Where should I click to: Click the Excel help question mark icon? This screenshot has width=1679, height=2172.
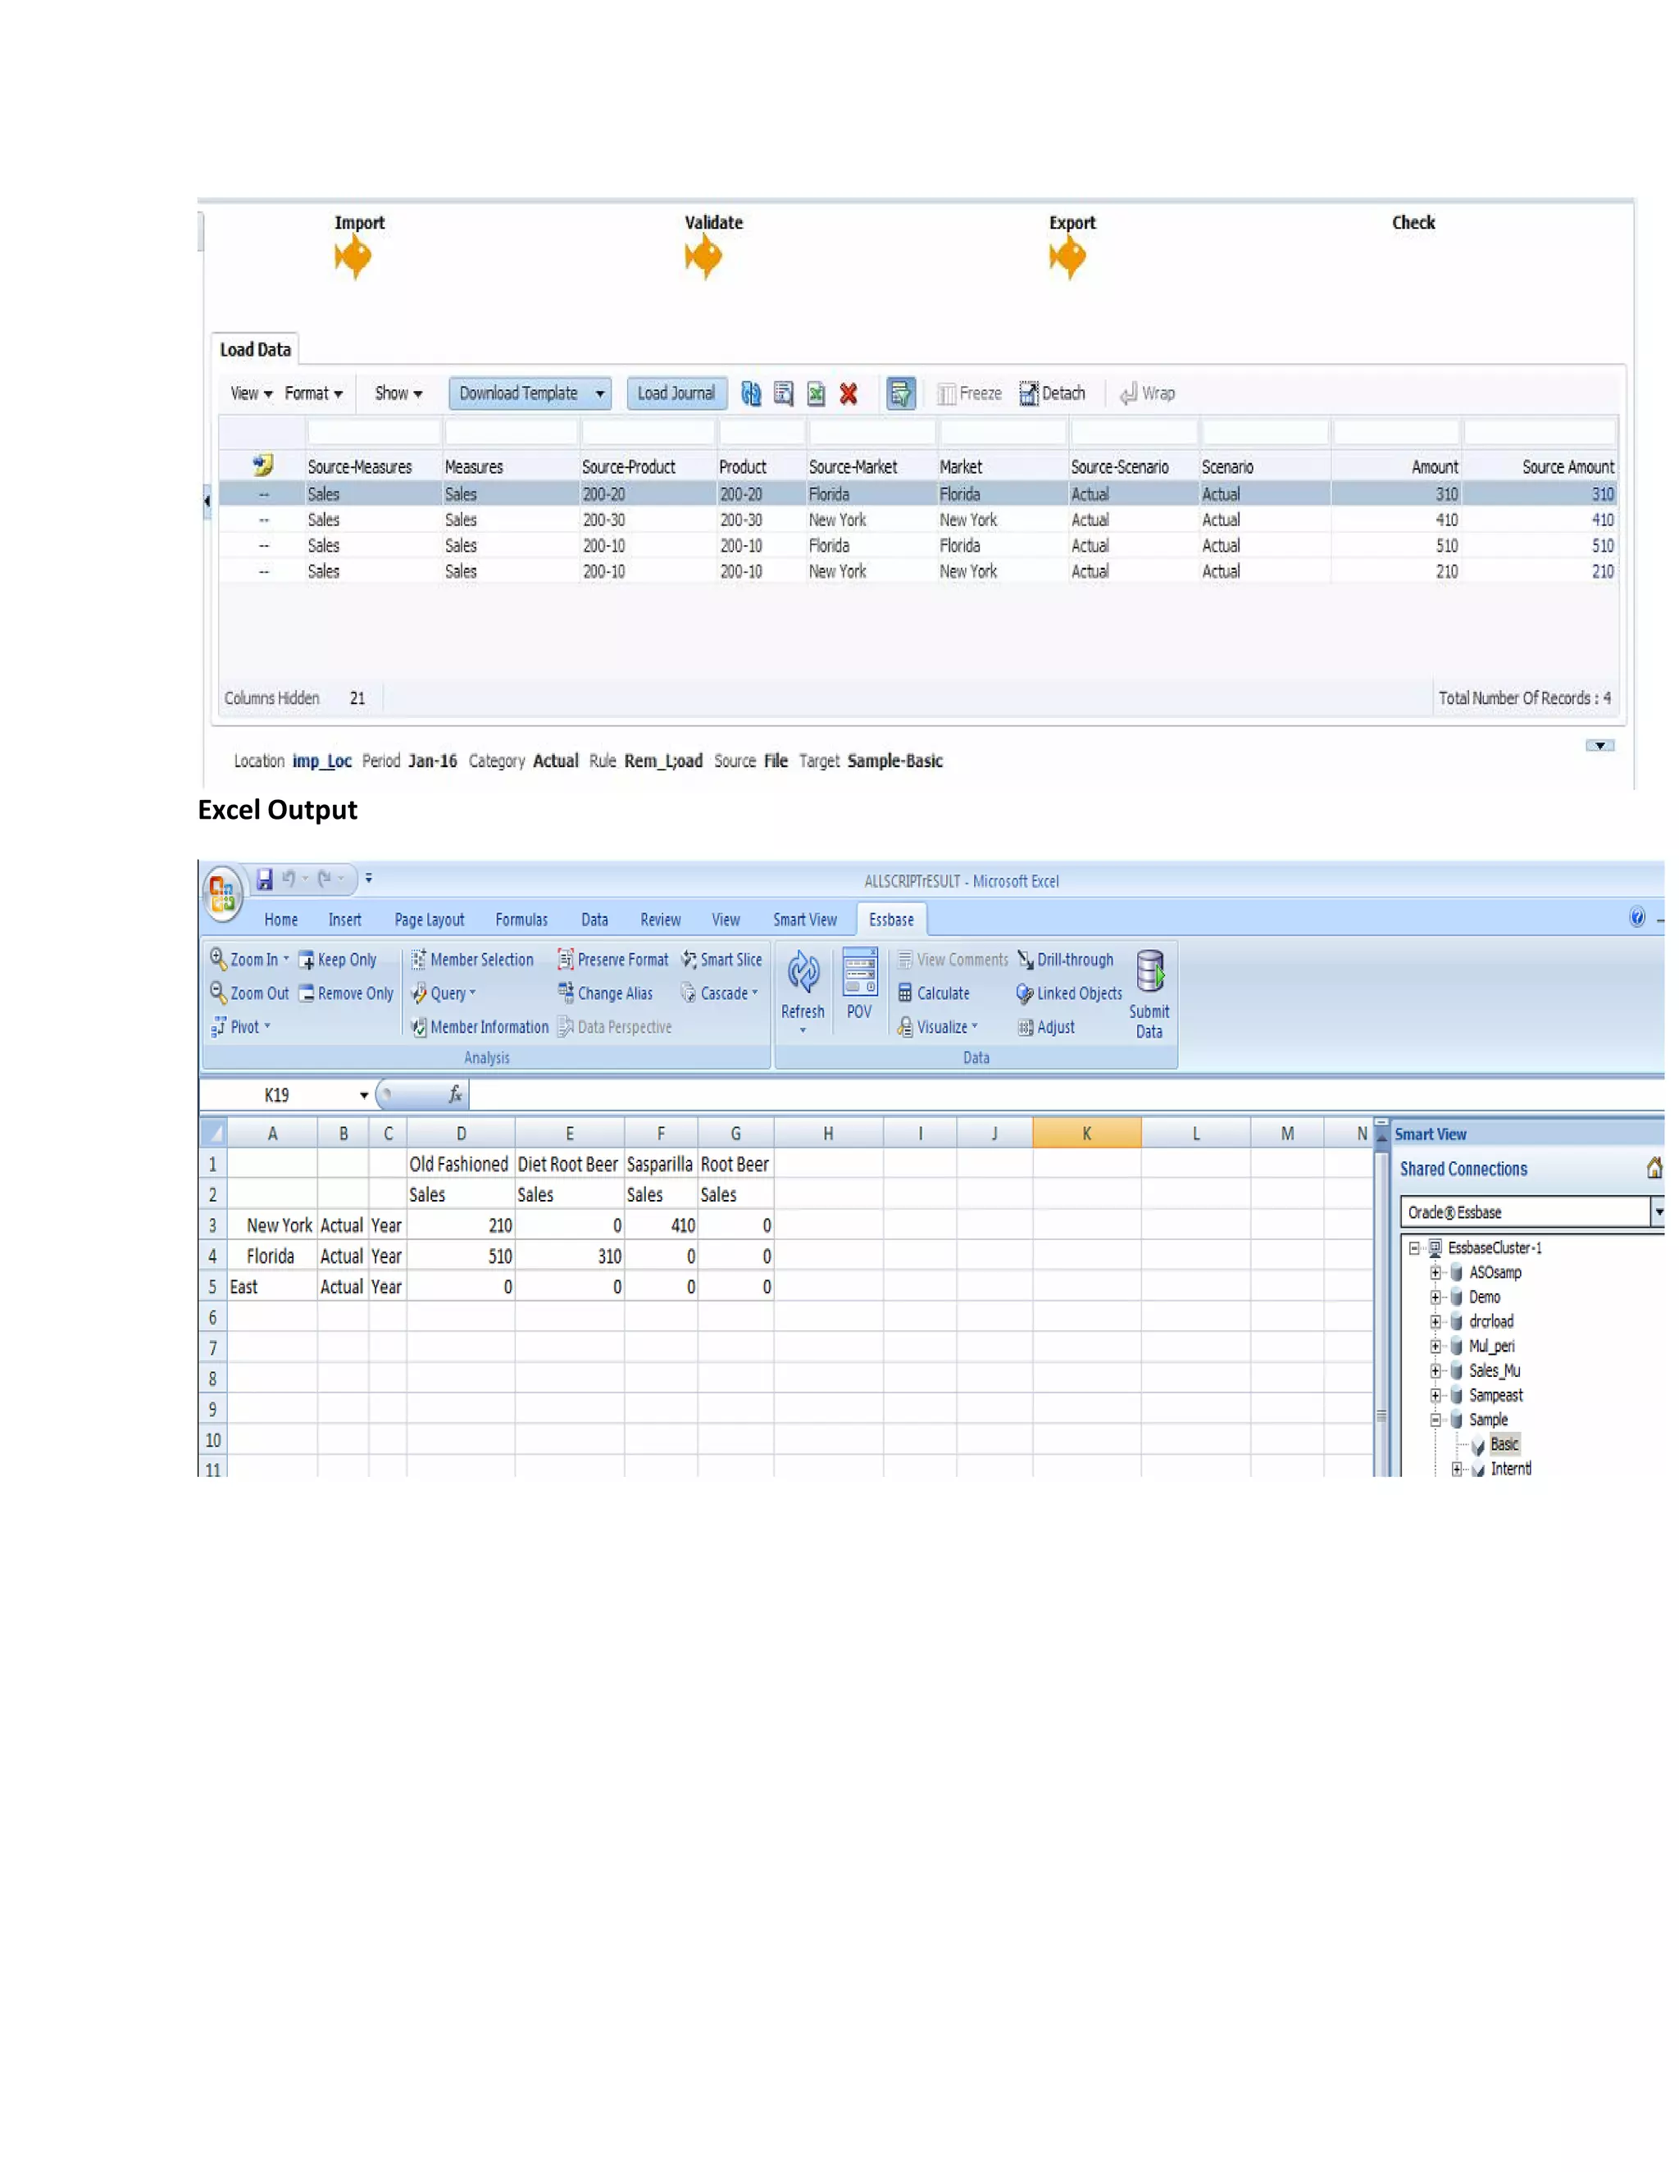click(1637, 918)
